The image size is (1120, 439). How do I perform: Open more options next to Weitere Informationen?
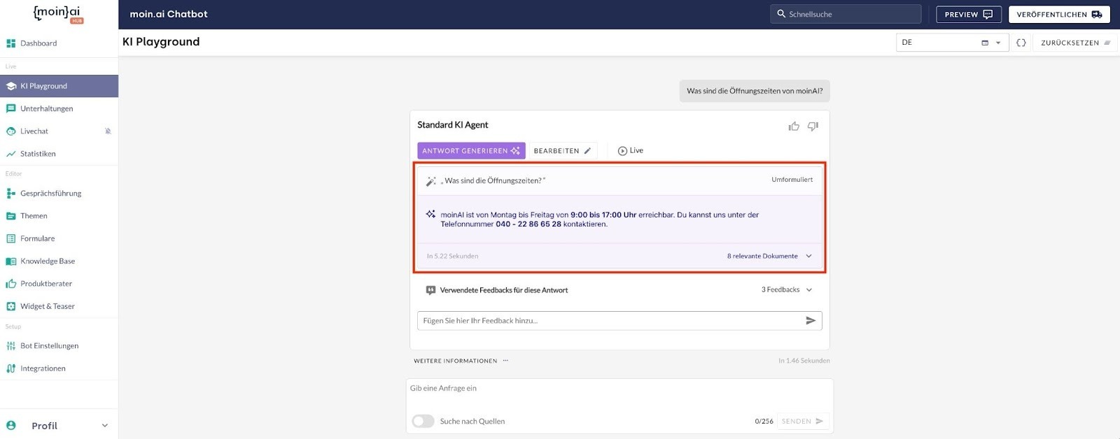[x=505, y=361]
